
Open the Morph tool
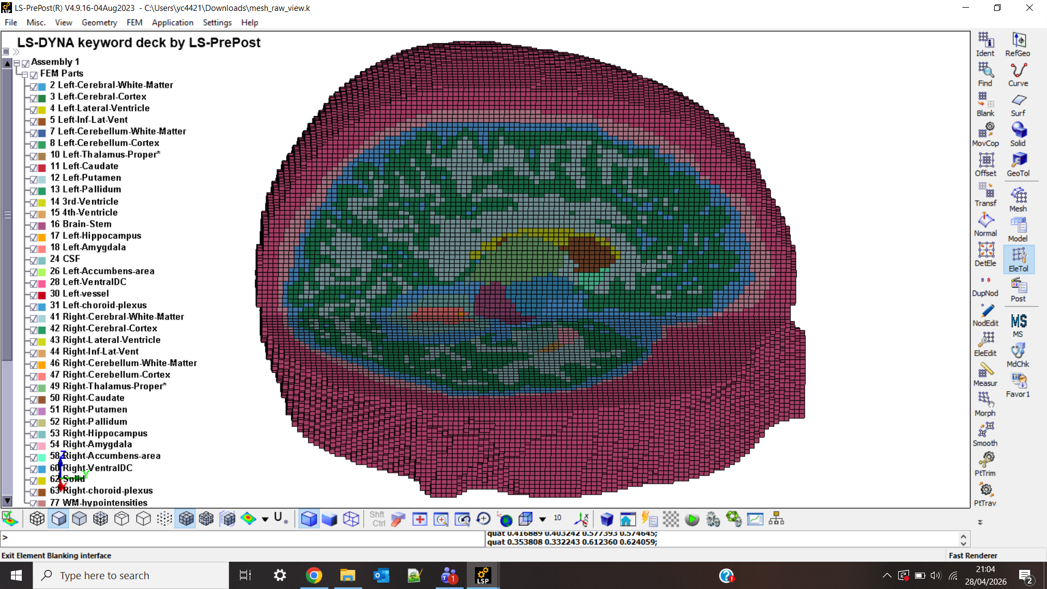tap(985, 404)
